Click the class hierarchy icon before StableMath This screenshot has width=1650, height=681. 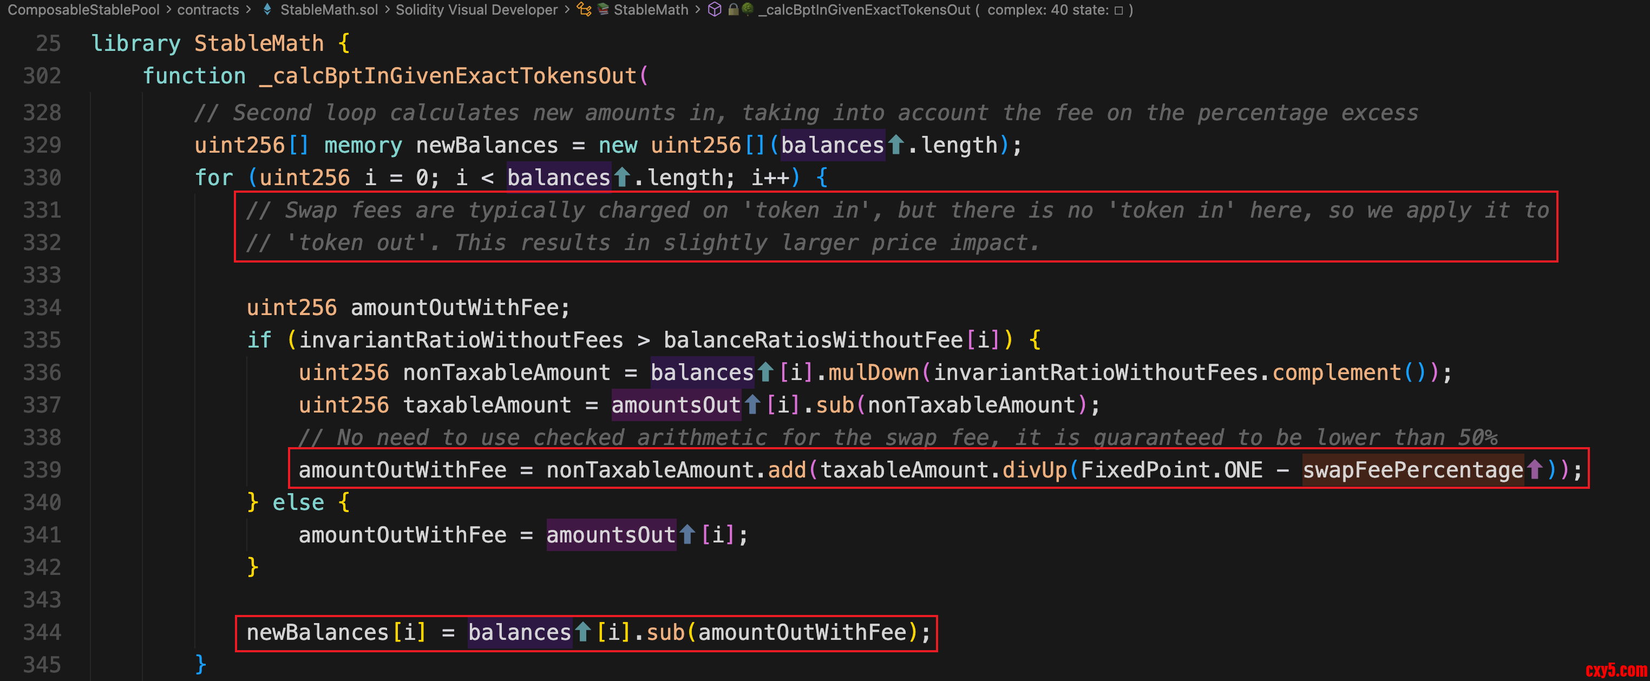click(584, 10)
